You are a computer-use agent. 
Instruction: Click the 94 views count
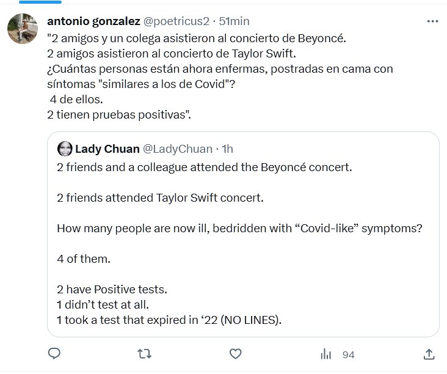(x=349, y=354)
